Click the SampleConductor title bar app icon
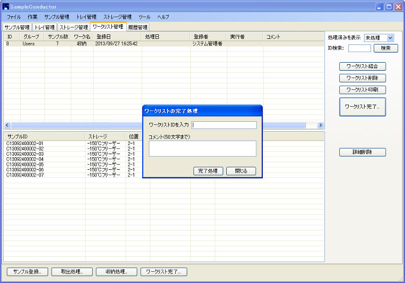Screen dimensions: 405x283 coord(6,7)
